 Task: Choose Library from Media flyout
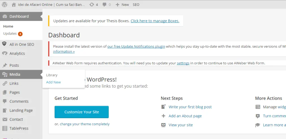[x=52, y=75]
